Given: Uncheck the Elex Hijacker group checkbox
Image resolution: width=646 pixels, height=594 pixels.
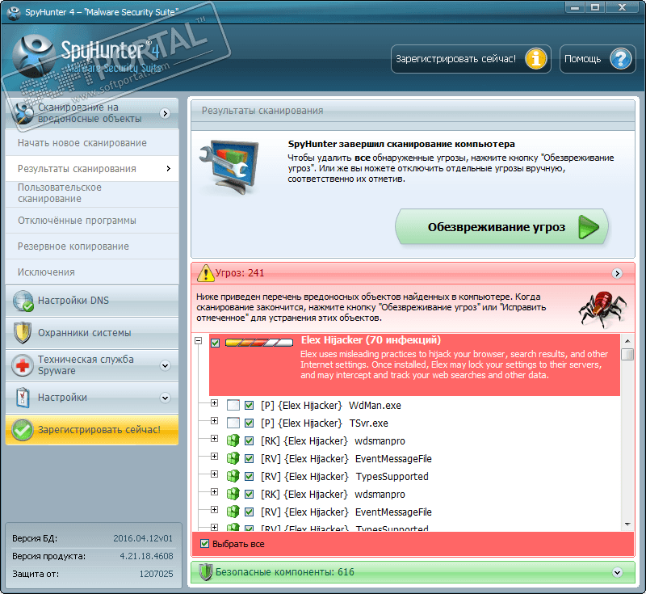Looking at the screenshot, I should [215, 343].
